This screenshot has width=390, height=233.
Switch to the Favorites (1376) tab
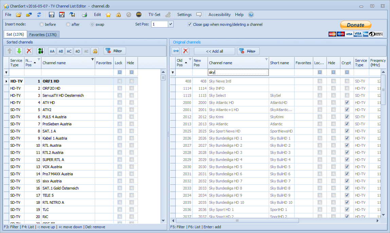[x=43, y=34]
